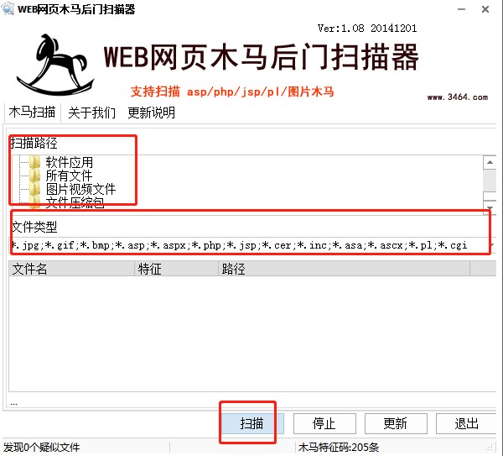Select the 图片视频文件 folder icon
The width and height of the screenshot is (503, 456).
pos(34,189)
